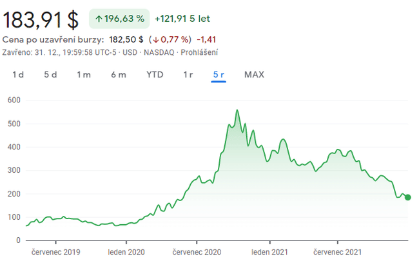Click the green end-point dot on chart
The image size is (419, 261).
click(x=407, y=197)
